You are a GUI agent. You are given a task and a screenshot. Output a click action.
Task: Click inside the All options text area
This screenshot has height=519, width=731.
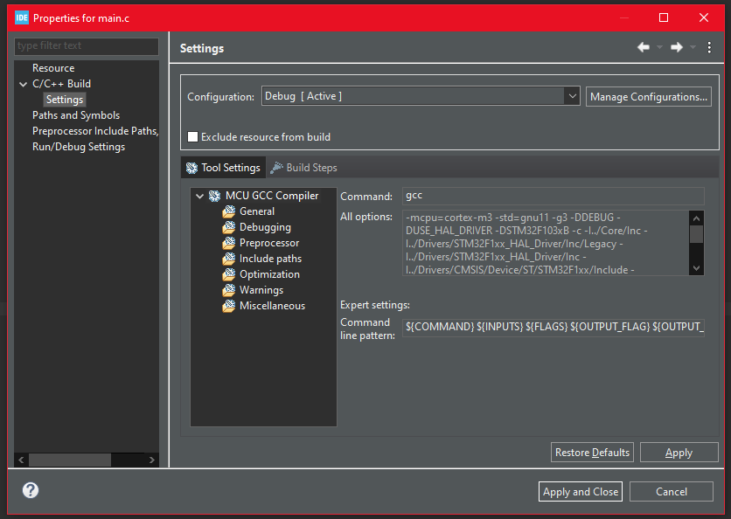point(546,243)
